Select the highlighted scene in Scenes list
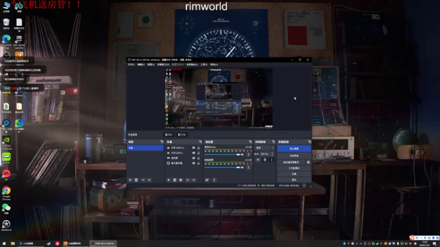 [145, 148]
